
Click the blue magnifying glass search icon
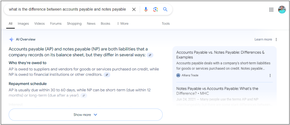(165, 9)
